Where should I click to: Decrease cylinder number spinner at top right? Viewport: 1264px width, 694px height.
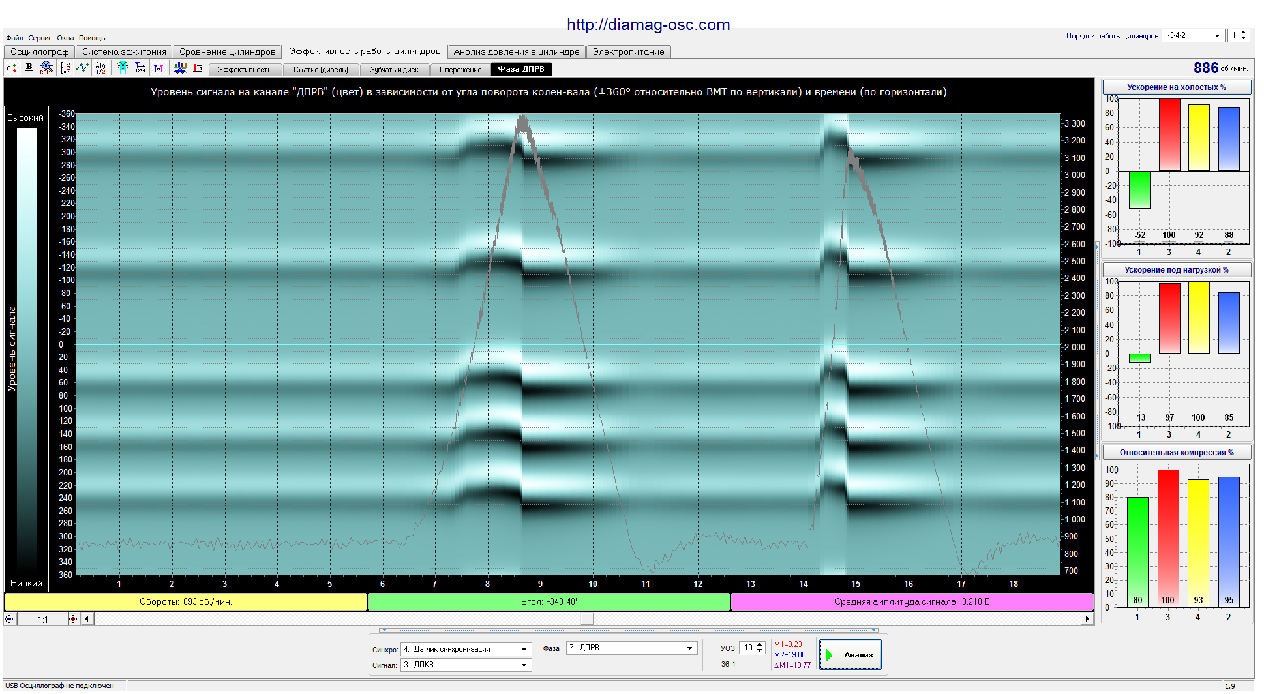[1244, 38]
